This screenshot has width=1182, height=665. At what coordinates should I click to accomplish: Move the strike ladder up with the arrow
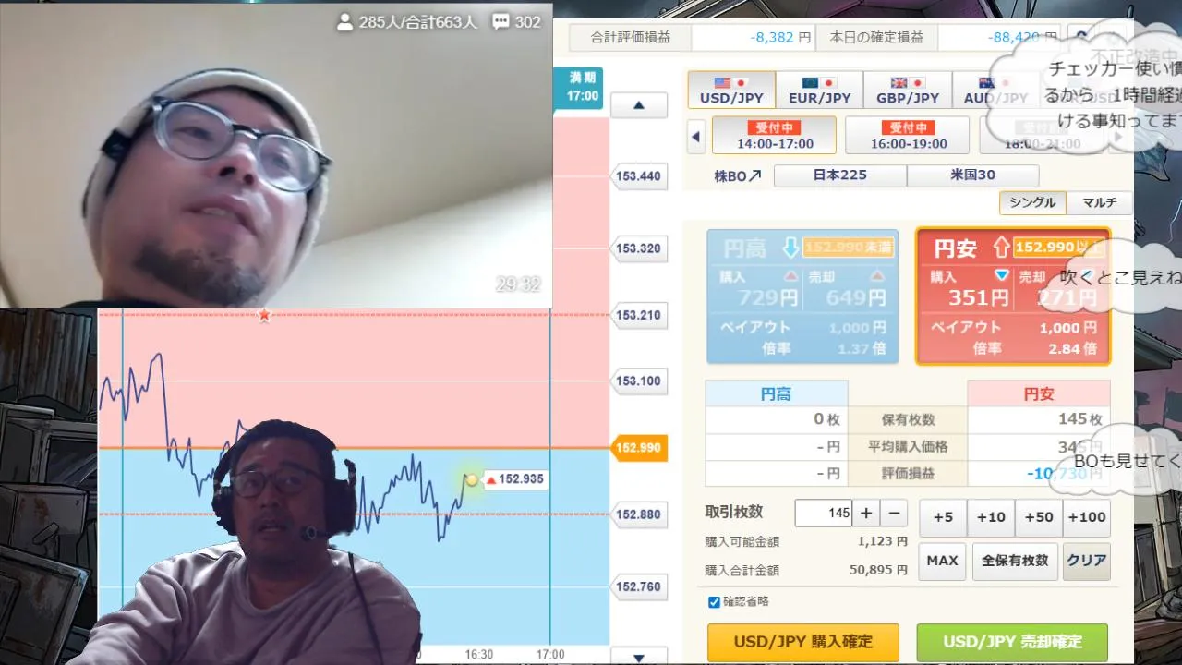click(x=639, y=105)
